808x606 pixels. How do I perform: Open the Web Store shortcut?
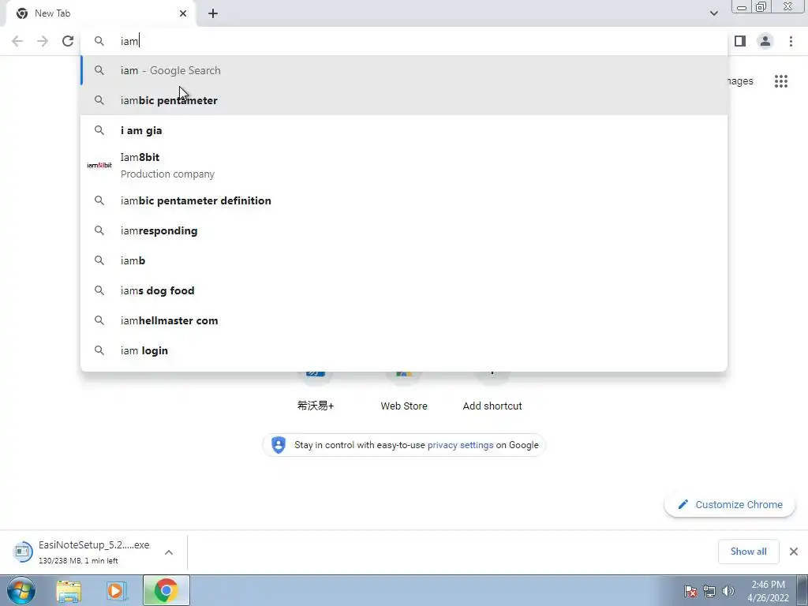[x=404, y=406]
